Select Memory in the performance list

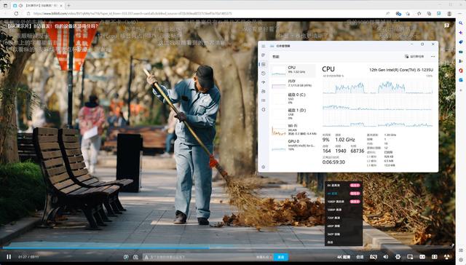(x=293, y=83)
